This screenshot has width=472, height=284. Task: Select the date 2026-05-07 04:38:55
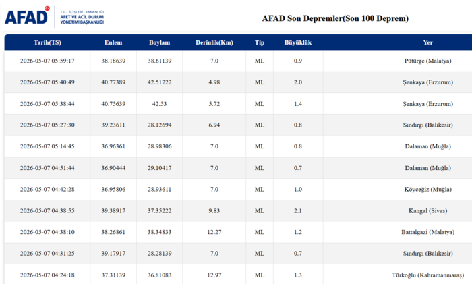47,211
